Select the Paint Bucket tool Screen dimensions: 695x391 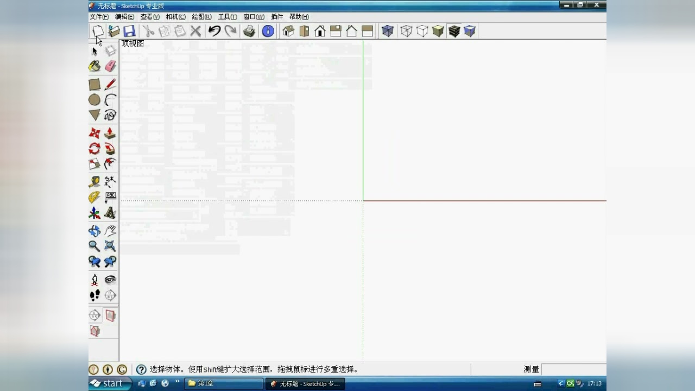coord(94,66)
